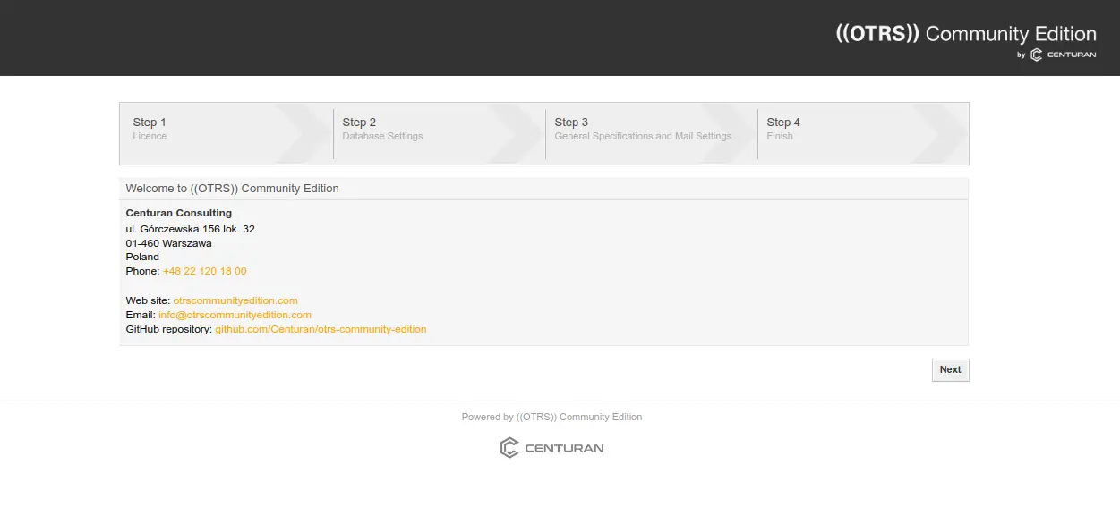Select Step 1 Licence
The height and width of the screenshot is (524, 1120).
click(227, 133)
